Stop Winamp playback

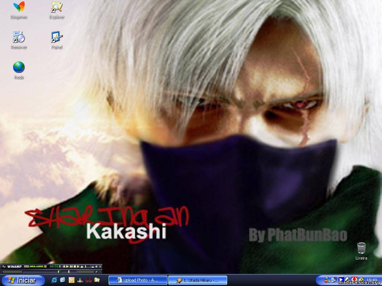(x=75, y=267)
